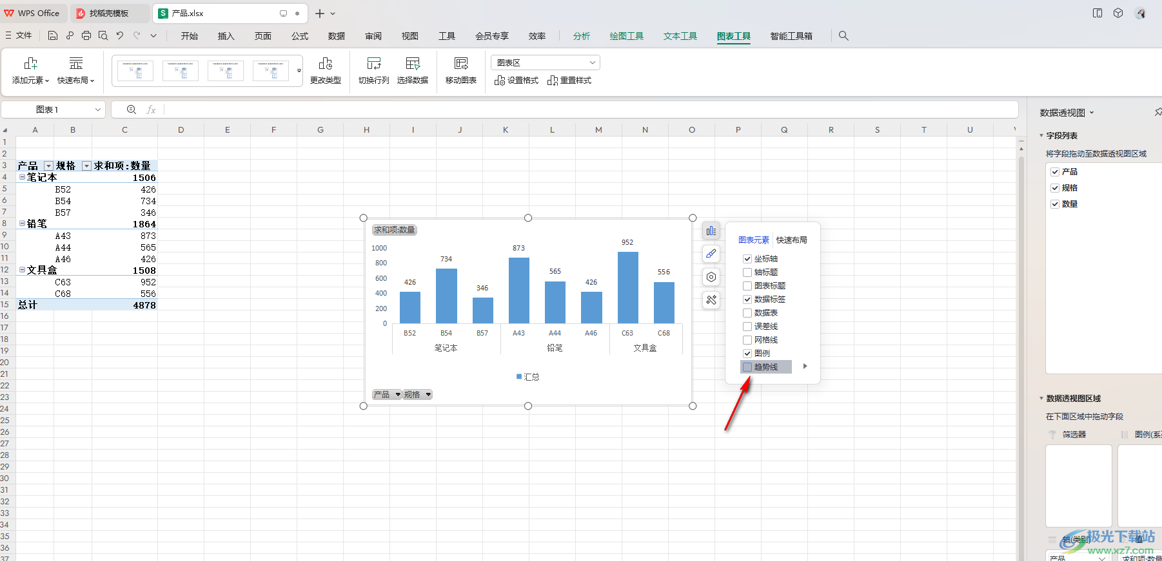
Task: Click the fx insert function icon
Action: pyautogui.click(x=151, y=109)
